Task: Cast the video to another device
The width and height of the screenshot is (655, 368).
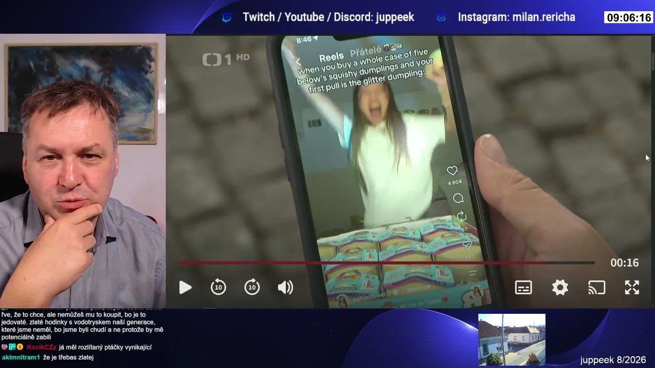Action: tap(597, 288)
